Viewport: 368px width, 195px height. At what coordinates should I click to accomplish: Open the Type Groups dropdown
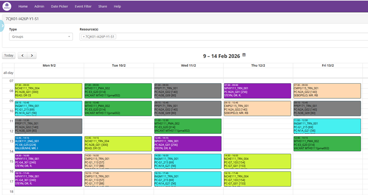coord(41,37)
